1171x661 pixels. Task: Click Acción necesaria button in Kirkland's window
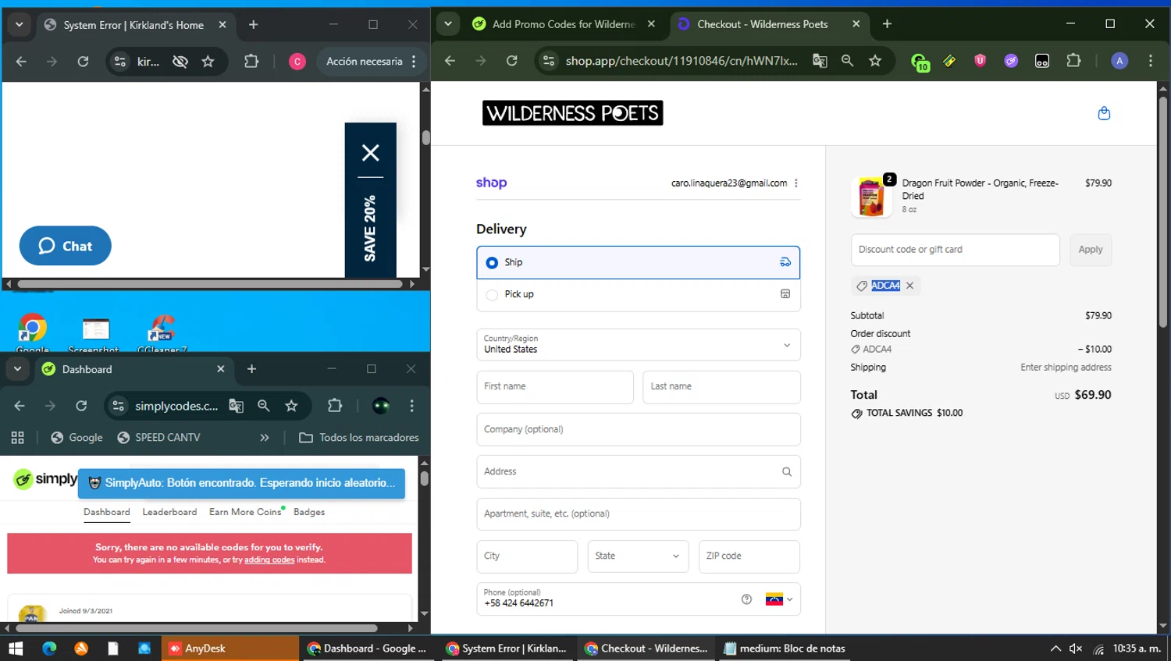pos(365,61)
